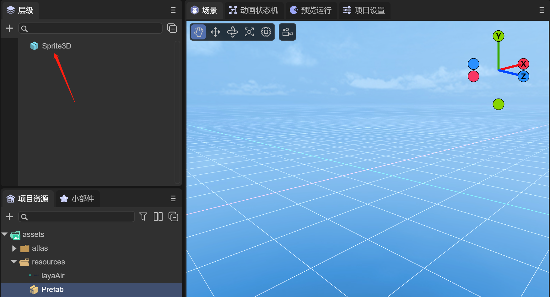Select the scale tool in scene toolbar

pyautogui.click(x=249, y=32)
